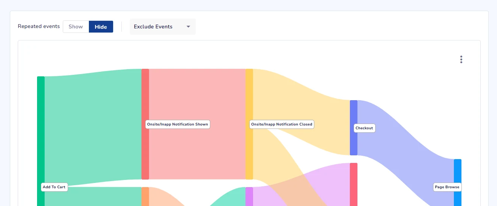Click the caret arrow in Exclude Events

pos(188,27)
